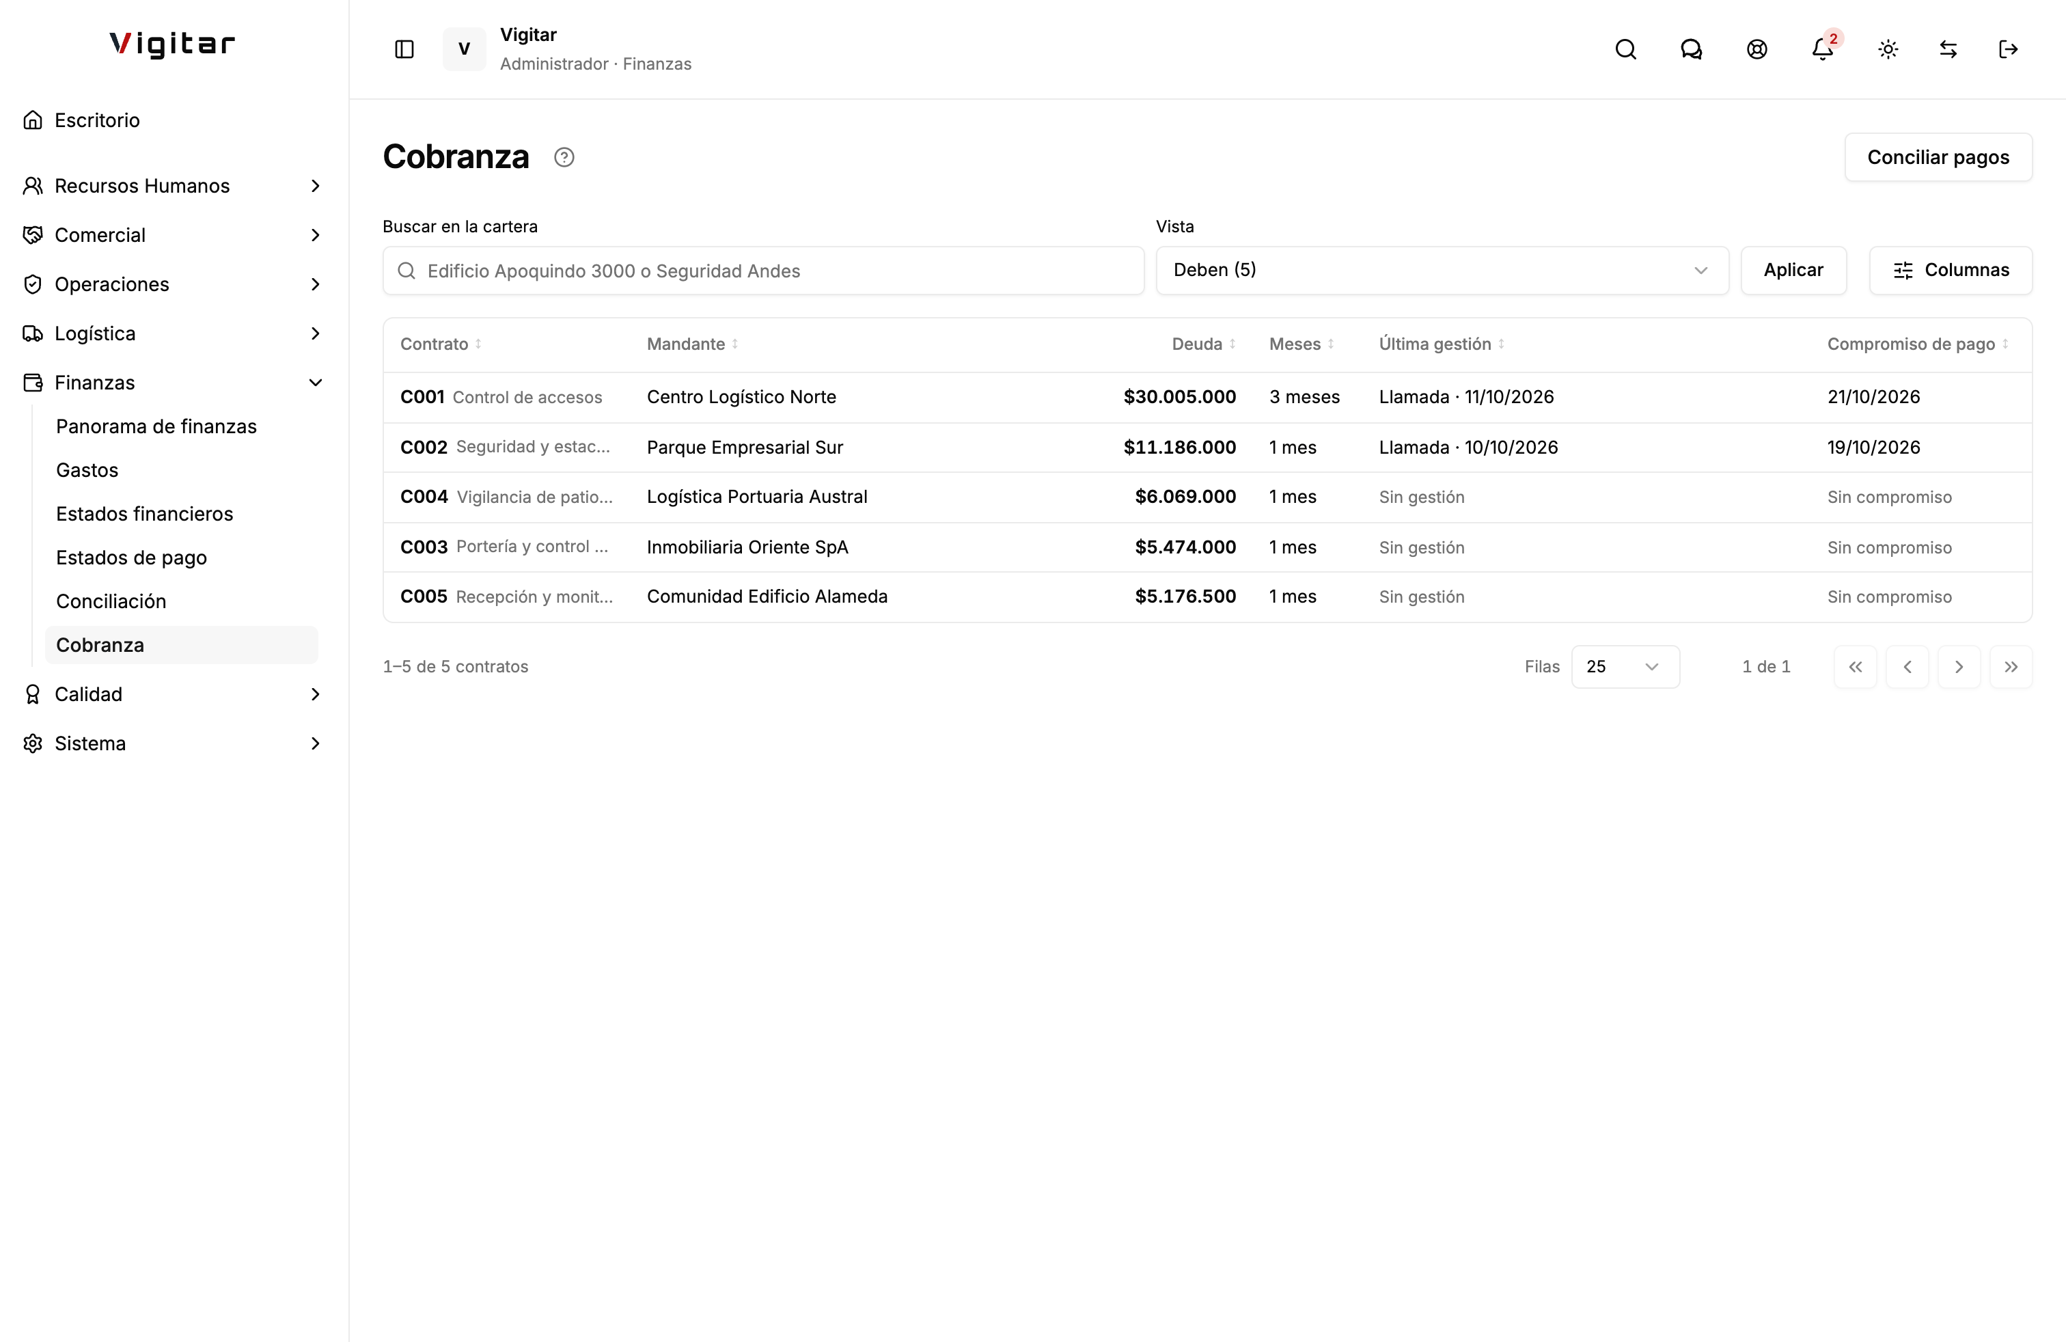2066x1342 pixels.
Task: Expand the Comercial menu
Action: [x=172, y=235]
